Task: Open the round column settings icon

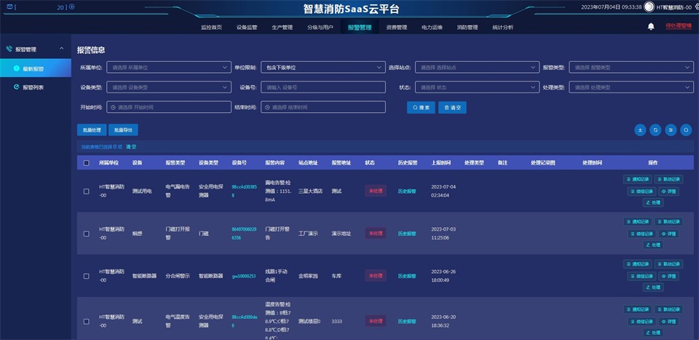Action: coord(671,130)
